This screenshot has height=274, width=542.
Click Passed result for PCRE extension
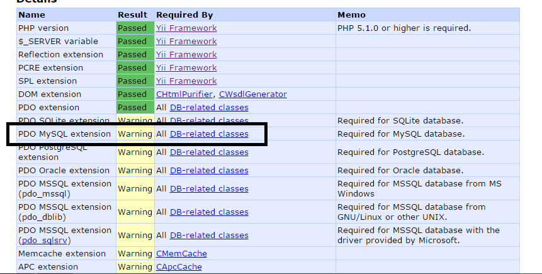(x=135, y=67)
